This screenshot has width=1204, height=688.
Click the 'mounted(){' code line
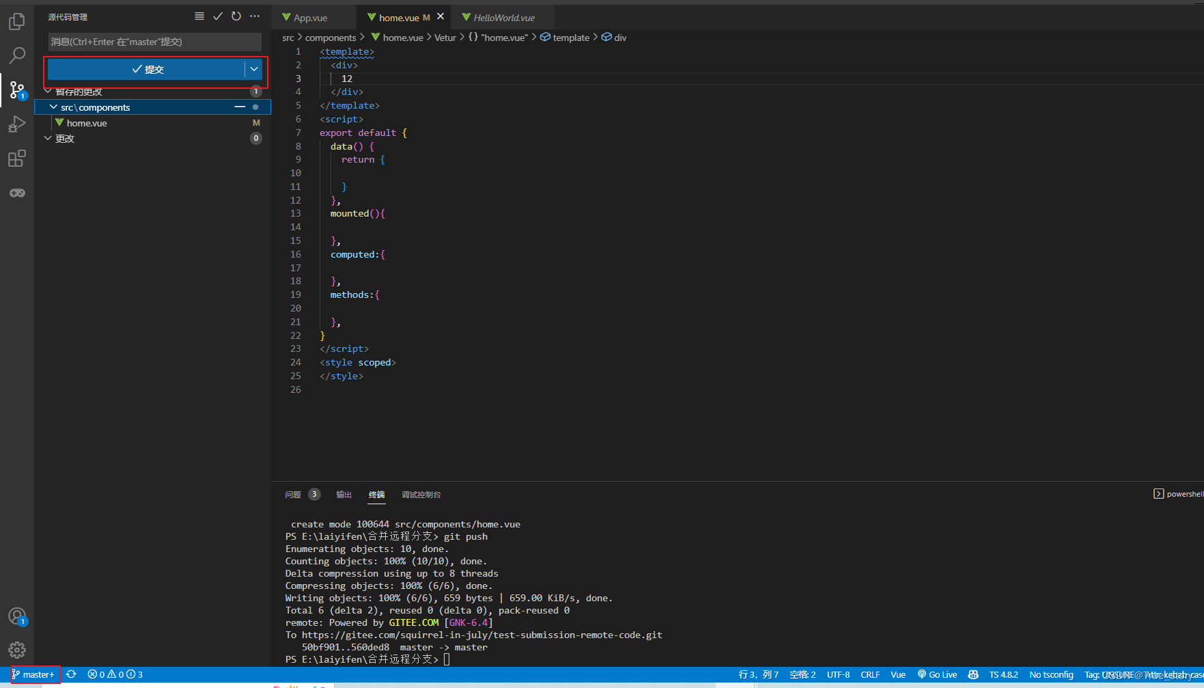point(358,213)
